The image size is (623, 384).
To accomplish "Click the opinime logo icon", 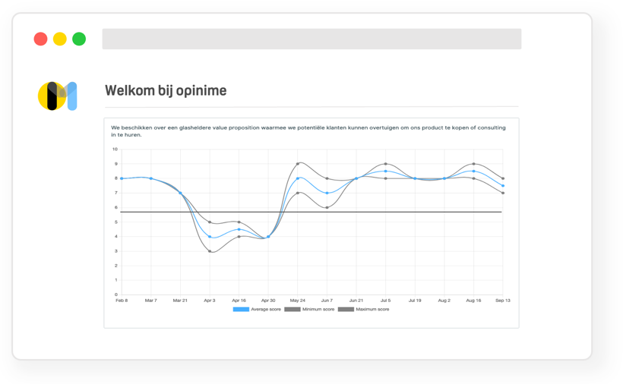I will tap(58, 96).
